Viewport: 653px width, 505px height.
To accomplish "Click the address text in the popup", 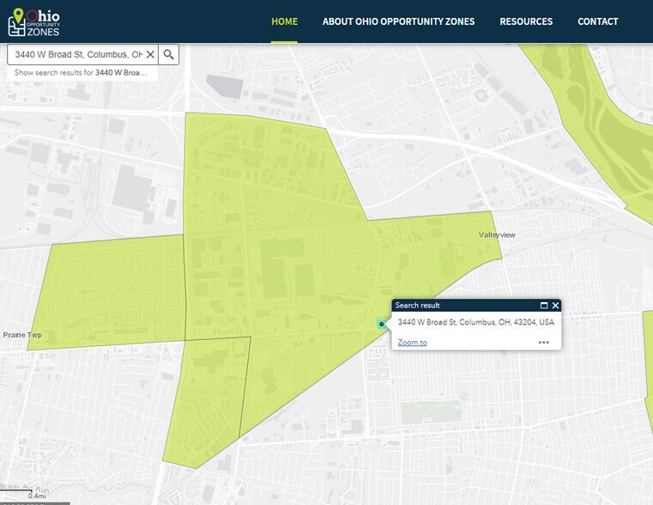I will 475,322.
